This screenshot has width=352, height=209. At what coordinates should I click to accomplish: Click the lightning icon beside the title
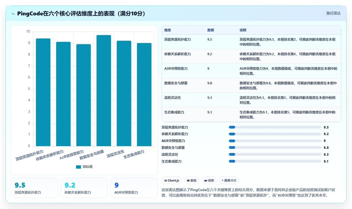pos(13,14)
